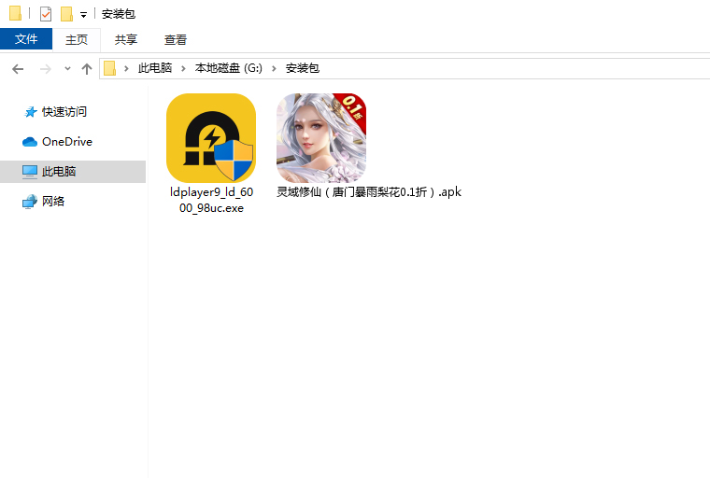Open the 文件 menu tab
This screenshot has height=478, width=710.
point(26,39)
